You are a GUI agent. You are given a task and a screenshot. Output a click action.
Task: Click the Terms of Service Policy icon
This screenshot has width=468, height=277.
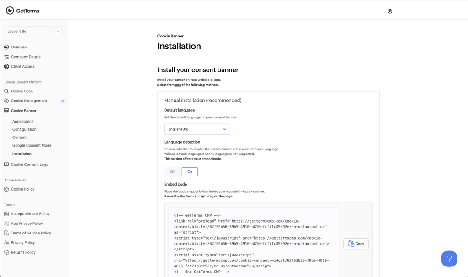(x=6, y=233)
